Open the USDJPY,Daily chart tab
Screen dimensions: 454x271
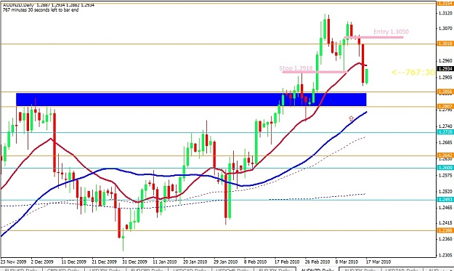(105, 270)
